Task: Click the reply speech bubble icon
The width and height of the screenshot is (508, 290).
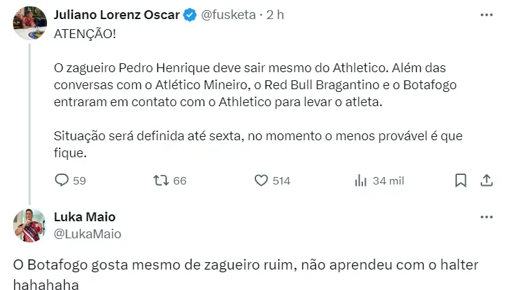Action: pos(61,180)
